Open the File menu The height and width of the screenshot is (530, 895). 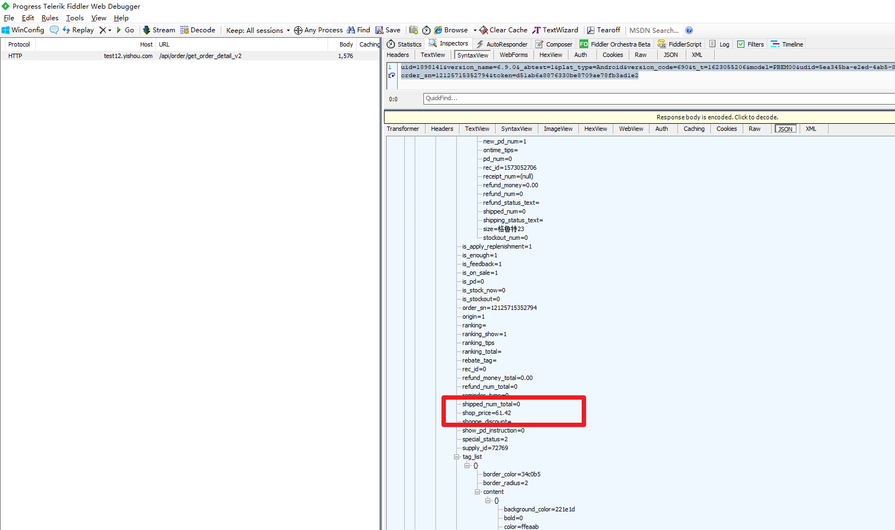(9, 18)
